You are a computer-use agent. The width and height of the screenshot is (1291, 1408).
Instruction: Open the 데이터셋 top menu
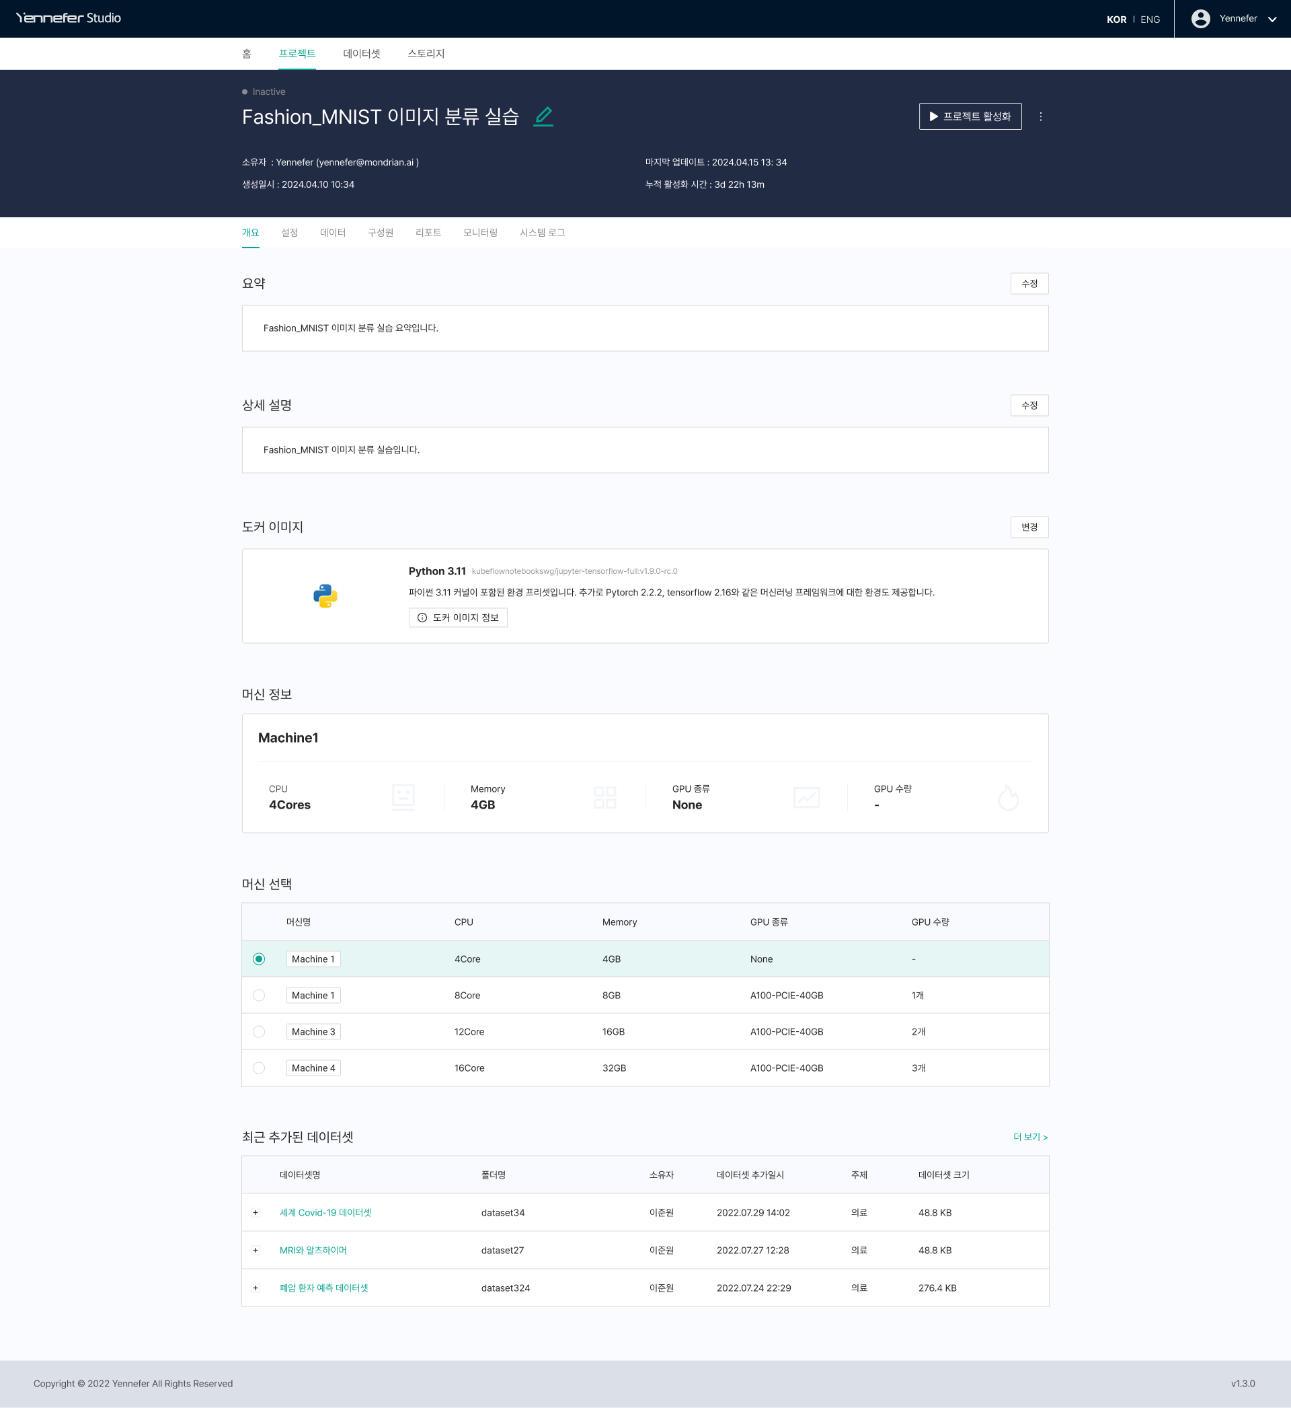(x=361, y=54)
